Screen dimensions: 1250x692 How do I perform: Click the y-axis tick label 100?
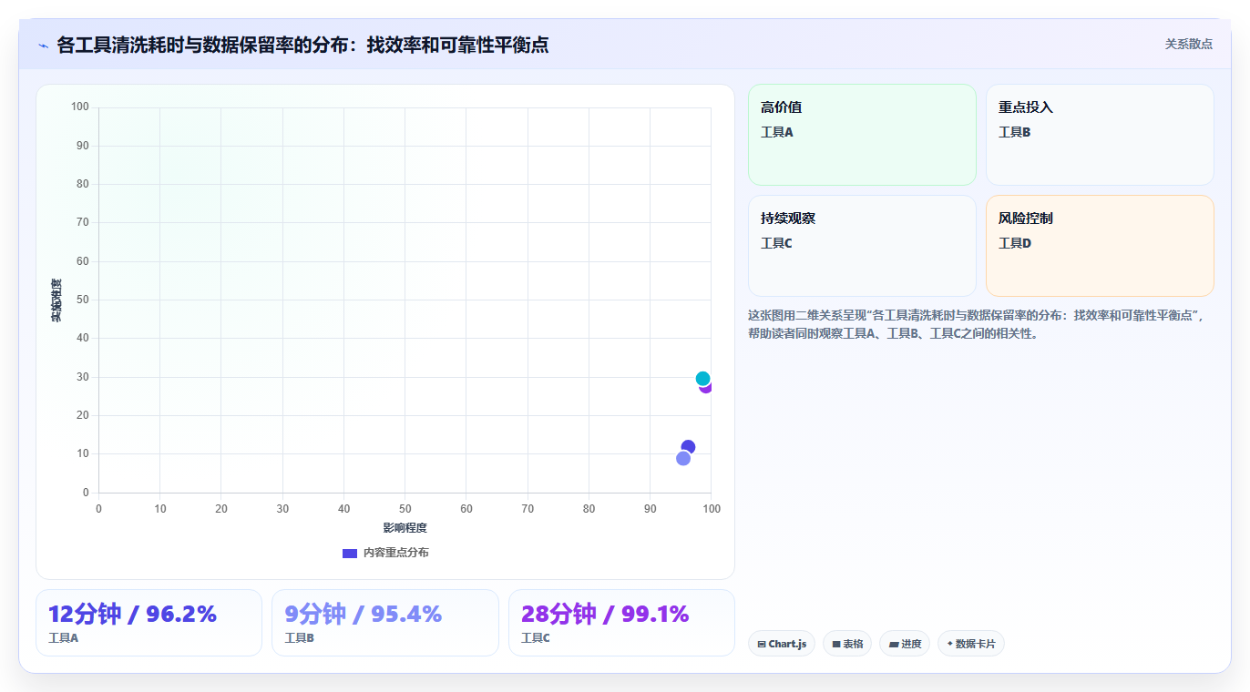click(x=80, y=107)
